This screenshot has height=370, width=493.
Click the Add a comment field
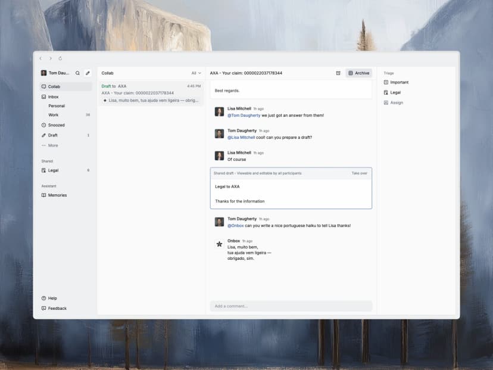point(291,306)
